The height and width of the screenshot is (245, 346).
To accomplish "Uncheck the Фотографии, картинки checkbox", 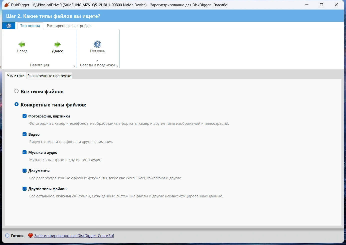I will (x=25, y=116).
